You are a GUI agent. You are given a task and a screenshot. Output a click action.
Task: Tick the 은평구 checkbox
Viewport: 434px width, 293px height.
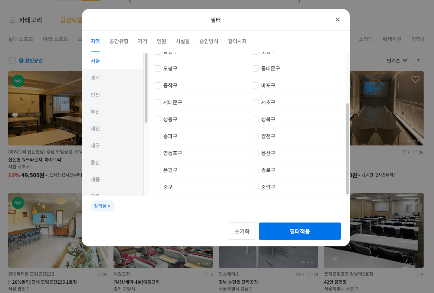click(x=158, y=170)
